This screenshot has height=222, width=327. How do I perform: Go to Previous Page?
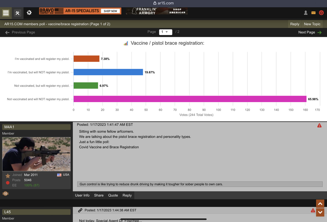pyautogui.click(x=20, y=32)
